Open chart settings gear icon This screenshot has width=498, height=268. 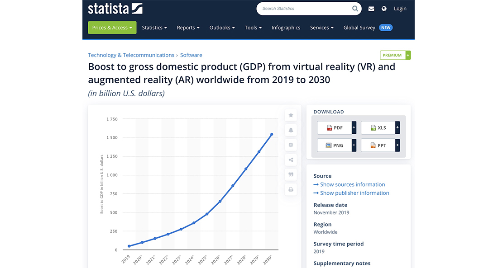point(291,145)
